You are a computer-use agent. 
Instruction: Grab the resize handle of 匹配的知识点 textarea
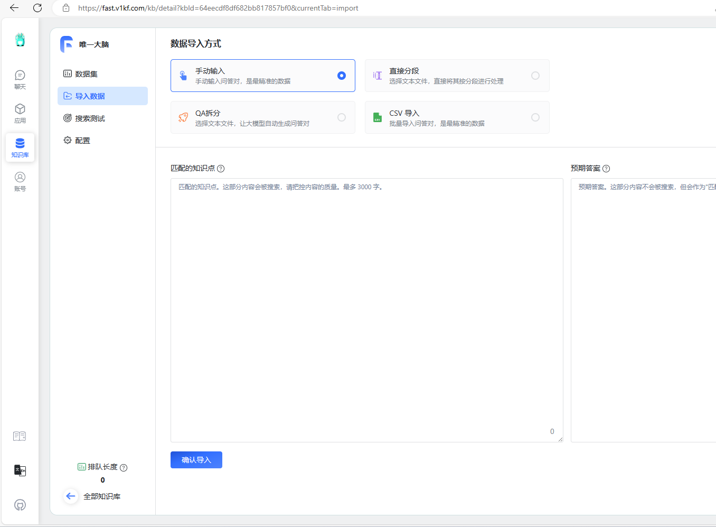[560, 439]
